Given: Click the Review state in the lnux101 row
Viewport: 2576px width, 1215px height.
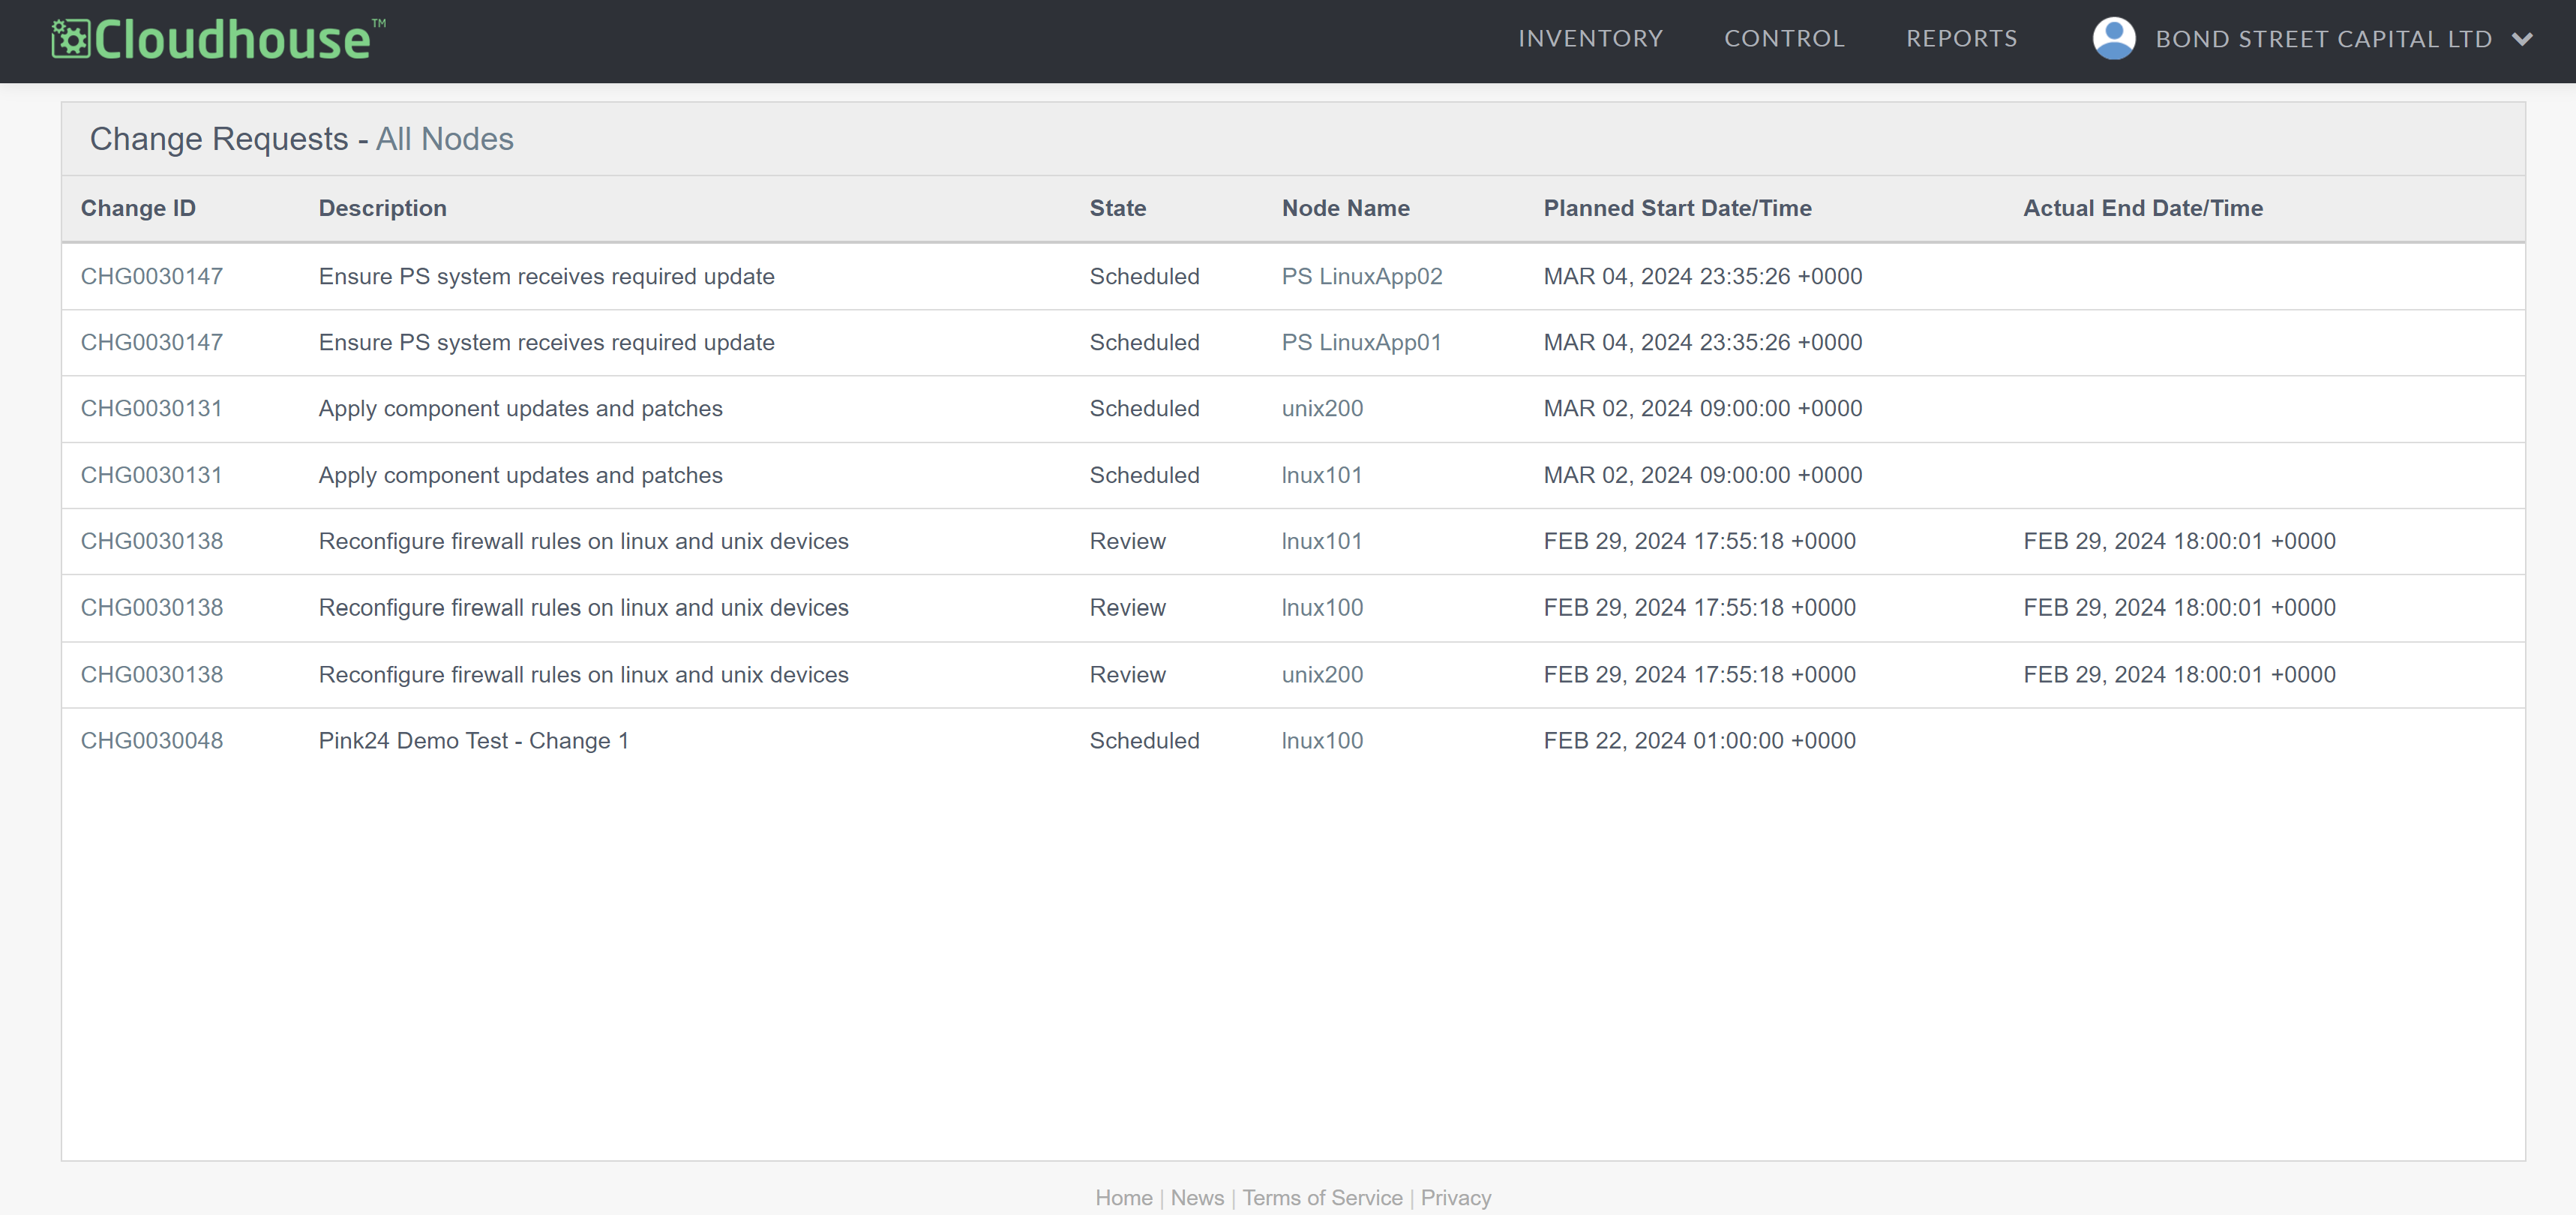Looking at the screenshot, I should pyautogui.click(x=1127, y=541).
